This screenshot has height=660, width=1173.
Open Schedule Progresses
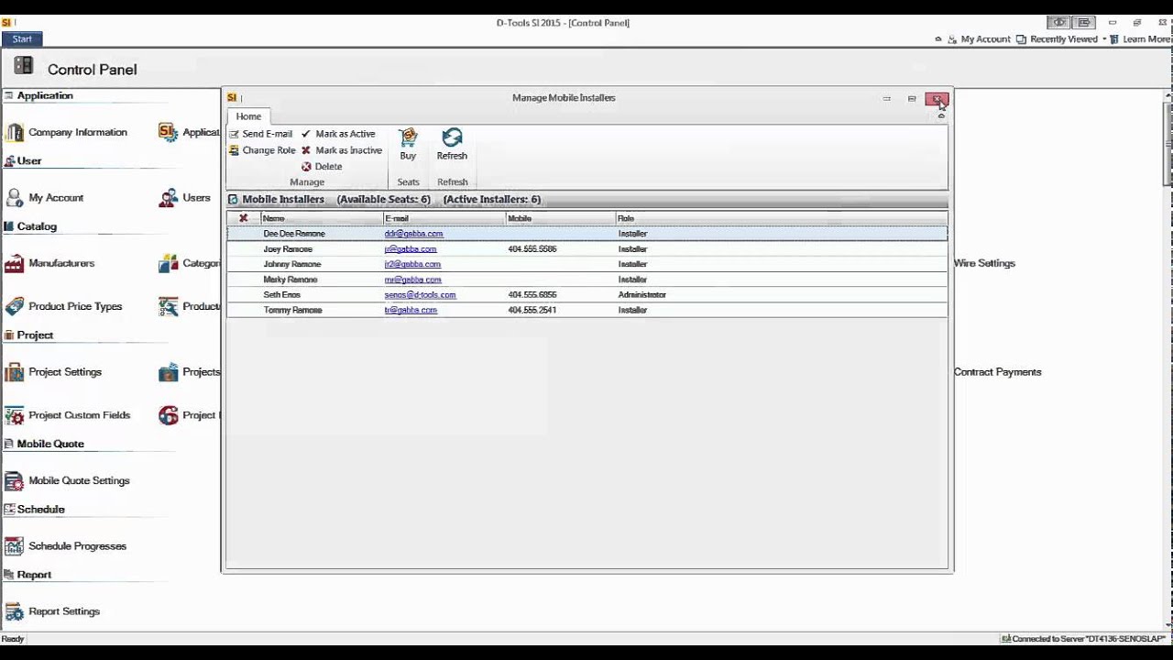(x=65, y=545)
